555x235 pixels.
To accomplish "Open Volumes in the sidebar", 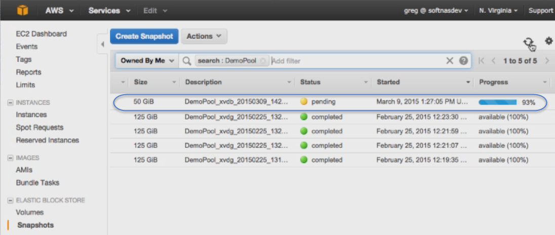I will coord(30,212).
